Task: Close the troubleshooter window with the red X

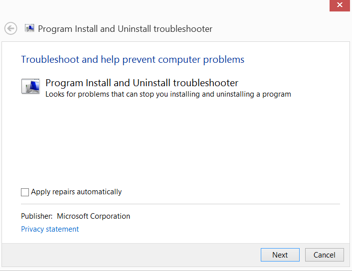Action: point(340,5)
